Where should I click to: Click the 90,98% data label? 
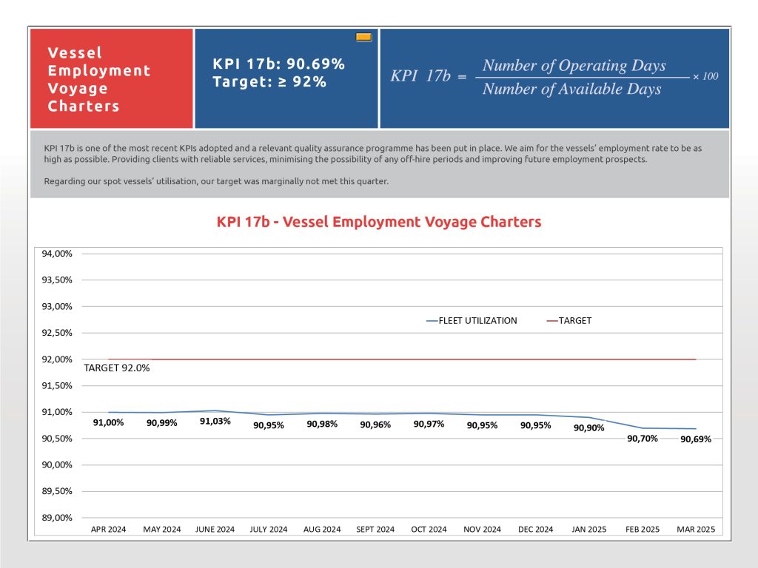[322, 424]
